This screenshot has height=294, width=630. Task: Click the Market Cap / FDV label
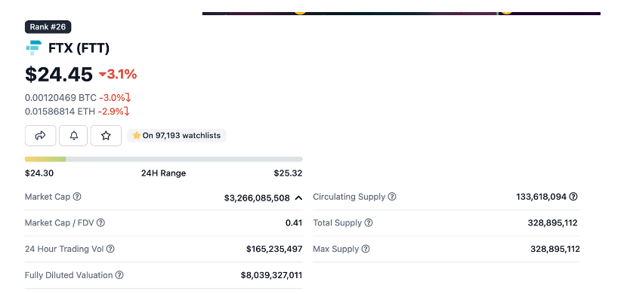(x=60, y=222)
